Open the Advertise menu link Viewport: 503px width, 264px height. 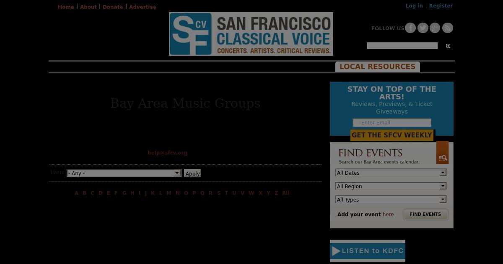click(143, 7)
